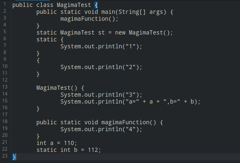Click the "a=" string literal on line 15
The height and width of the screenshot is (163, 240).
[x=132, y=102]
